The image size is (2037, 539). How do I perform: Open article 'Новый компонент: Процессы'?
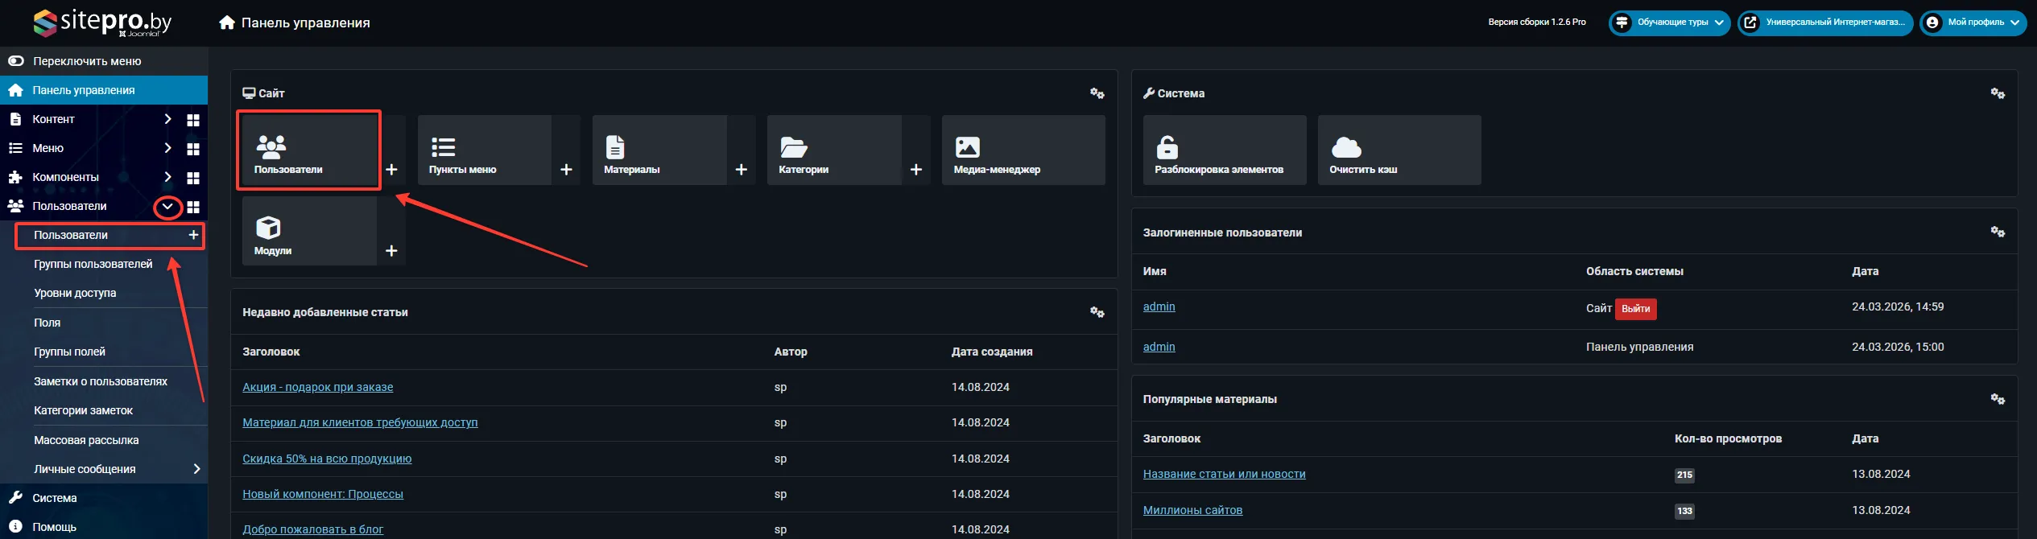pyautogui.click(x=322, y=494)
